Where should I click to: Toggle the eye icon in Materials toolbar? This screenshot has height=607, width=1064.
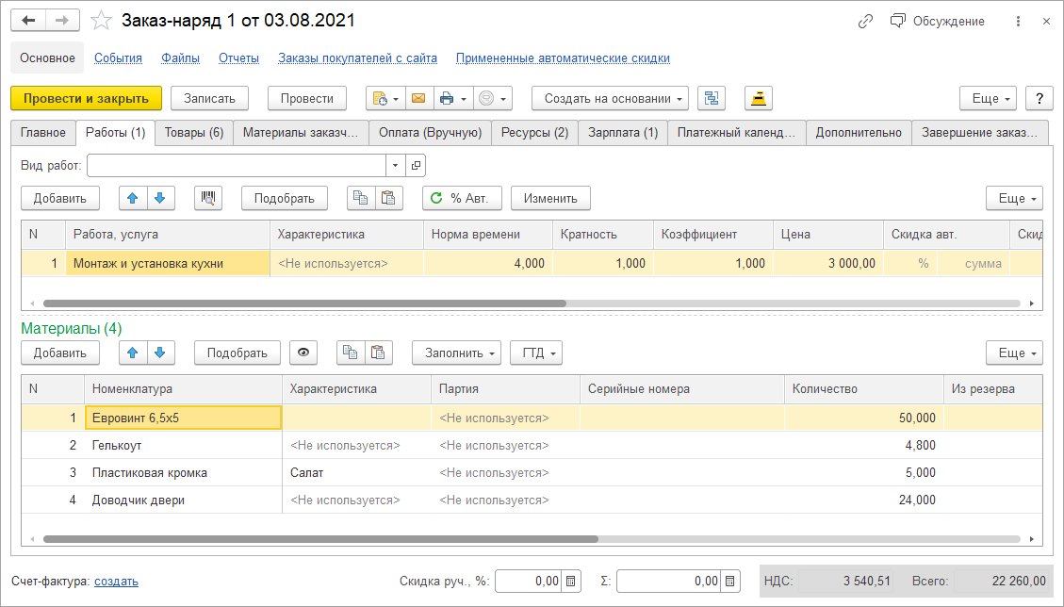pyautogui.click(x=303, y=353)
